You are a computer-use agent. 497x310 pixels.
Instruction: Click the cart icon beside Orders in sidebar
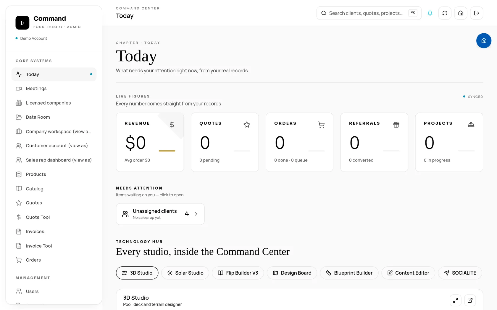19,260
